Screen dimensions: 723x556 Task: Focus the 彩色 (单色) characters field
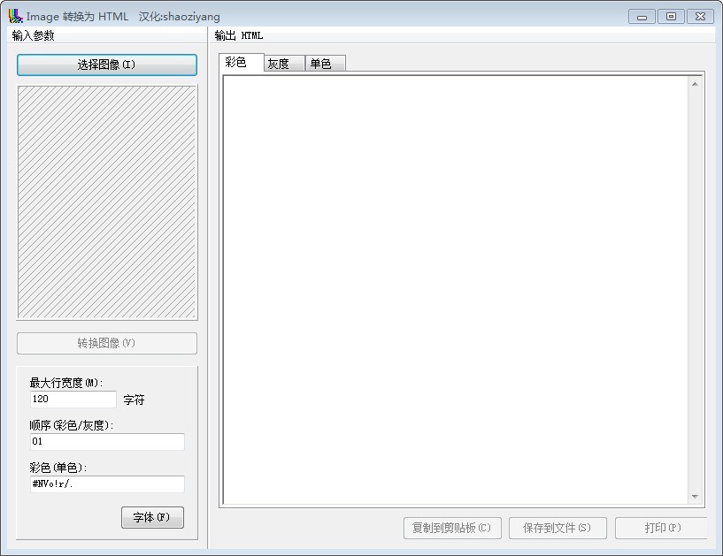click(x=107, y=484)
